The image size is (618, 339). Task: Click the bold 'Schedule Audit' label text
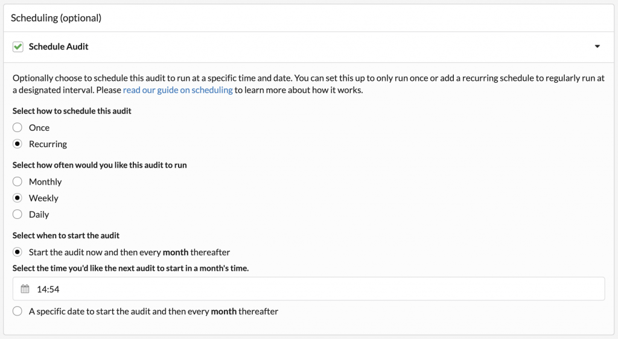pyautogui.click(x=59, y=46)
